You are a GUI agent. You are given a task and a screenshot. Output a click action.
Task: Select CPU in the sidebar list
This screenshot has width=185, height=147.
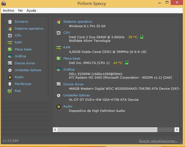(18, 35)
